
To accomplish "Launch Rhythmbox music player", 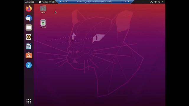I will [29, 37].
